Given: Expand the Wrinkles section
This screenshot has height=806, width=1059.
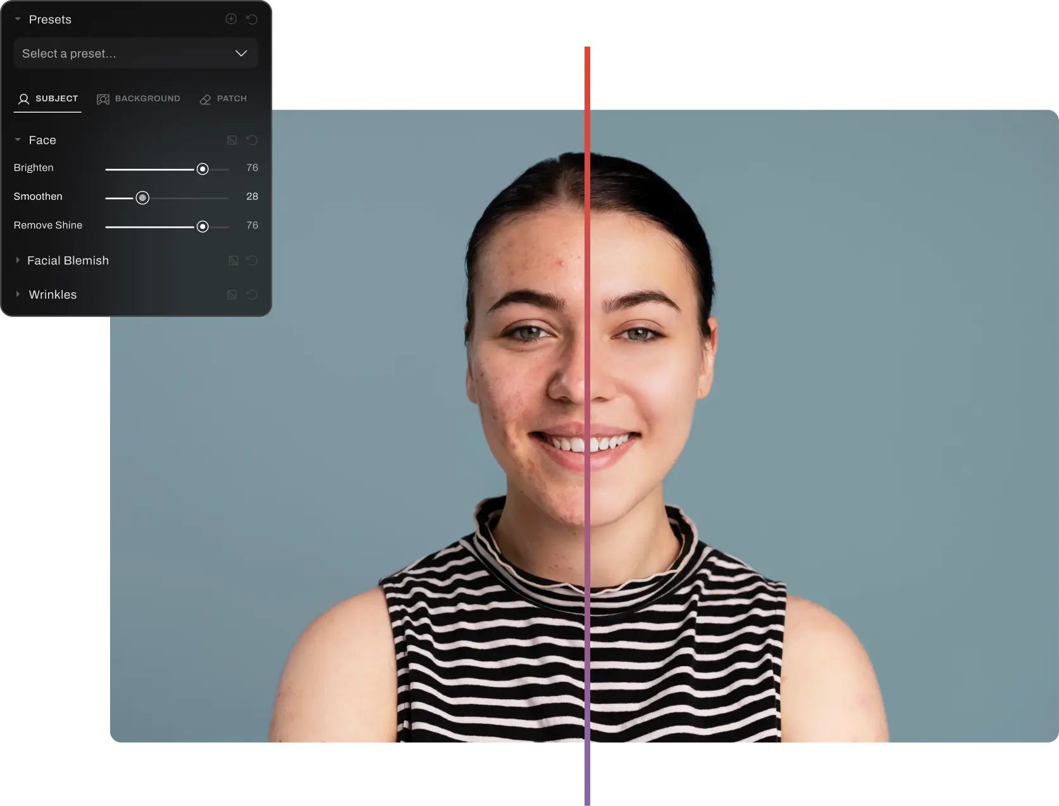Looking at the screenshot, I should (18, 294).
